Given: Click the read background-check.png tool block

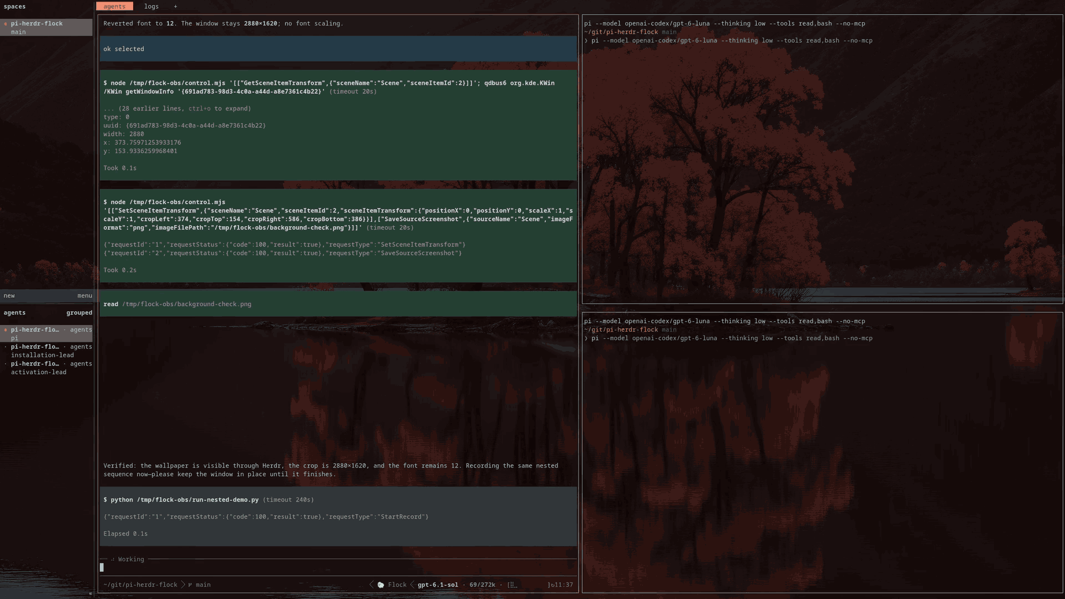Looking at the screenshot, I should point(338,304).
